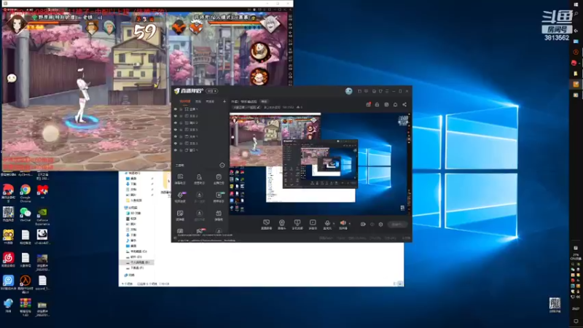Select the Network node in File Explorer tree
The width and height of the screenshot is (583, 328).
point(131,276)
